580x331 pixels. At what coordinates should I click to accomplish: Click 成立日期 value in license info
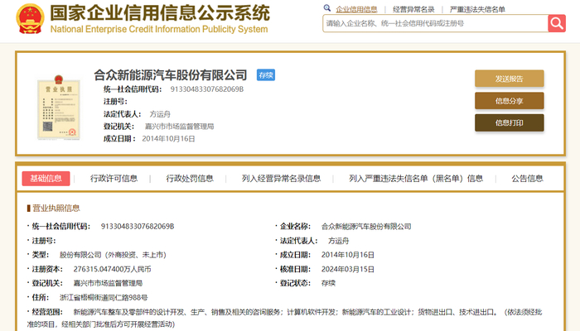[x=348, y=255]
